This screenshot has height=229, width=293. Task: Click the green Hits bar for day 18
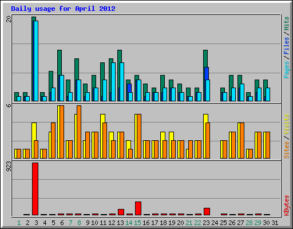pos(163,81)
